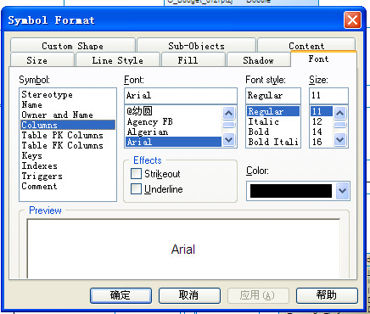370x314 pixels.
Task: Select Table PK Columns symbol
Action: [x=68, y=135]
